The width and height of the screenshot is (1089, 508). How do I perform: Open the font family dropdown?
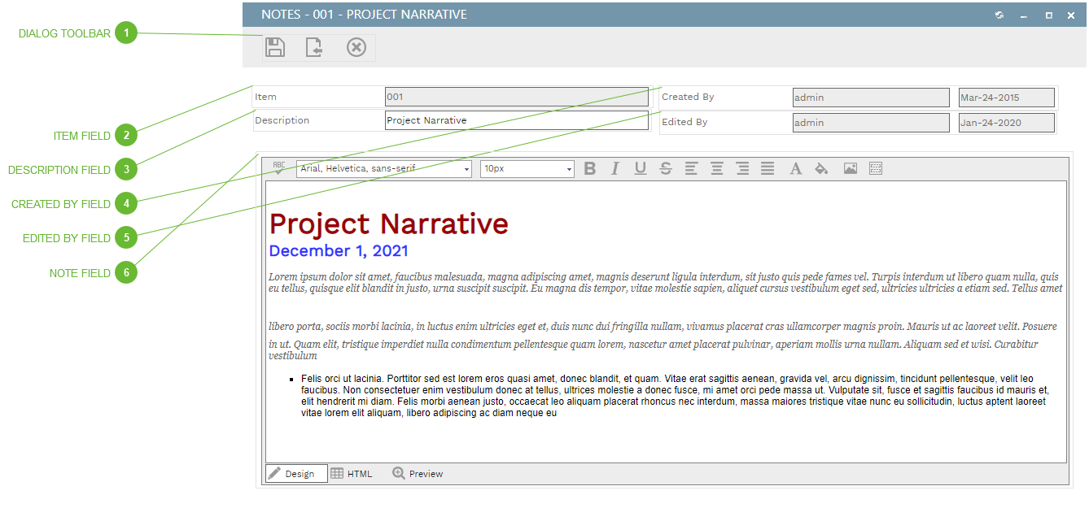[x=383, y=168]
